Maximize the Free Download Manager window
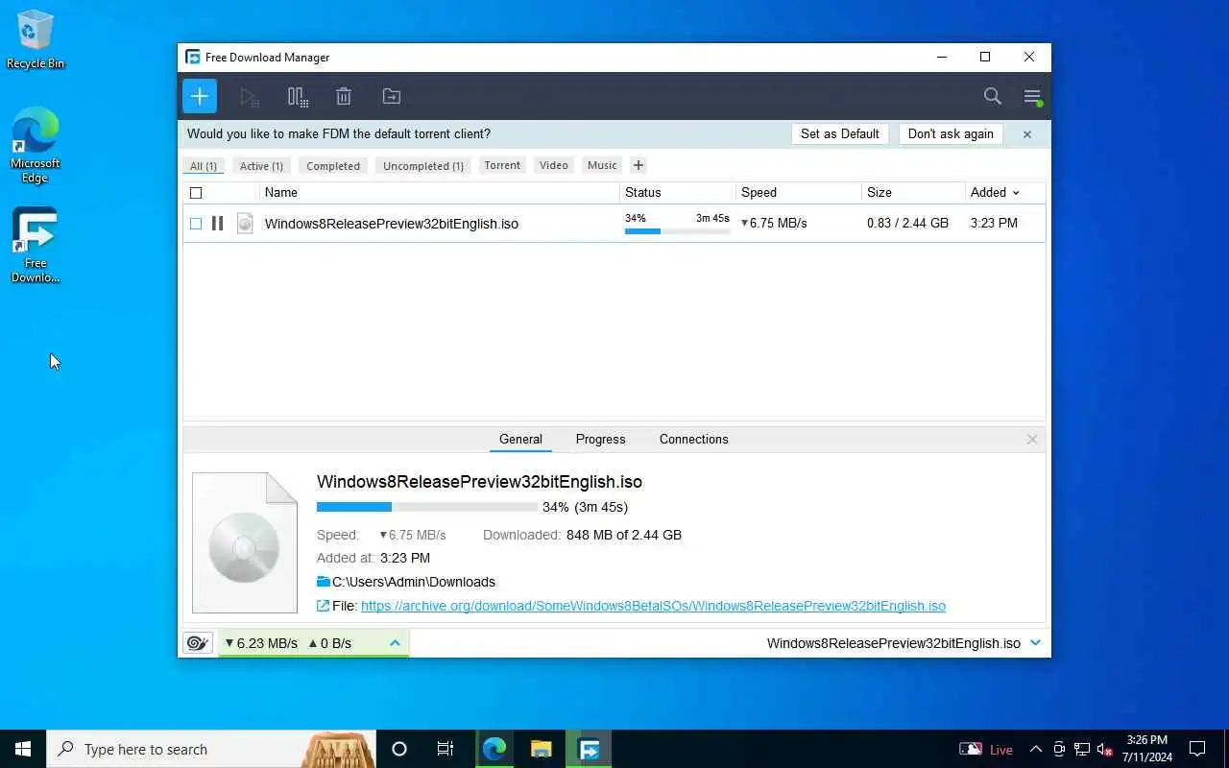Screen dimensions: 1229x768 click(x=985, y=58)
